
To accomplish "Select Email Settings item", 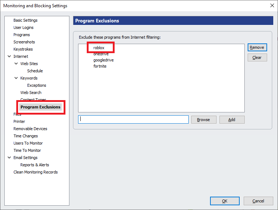I will click(25, 158).
